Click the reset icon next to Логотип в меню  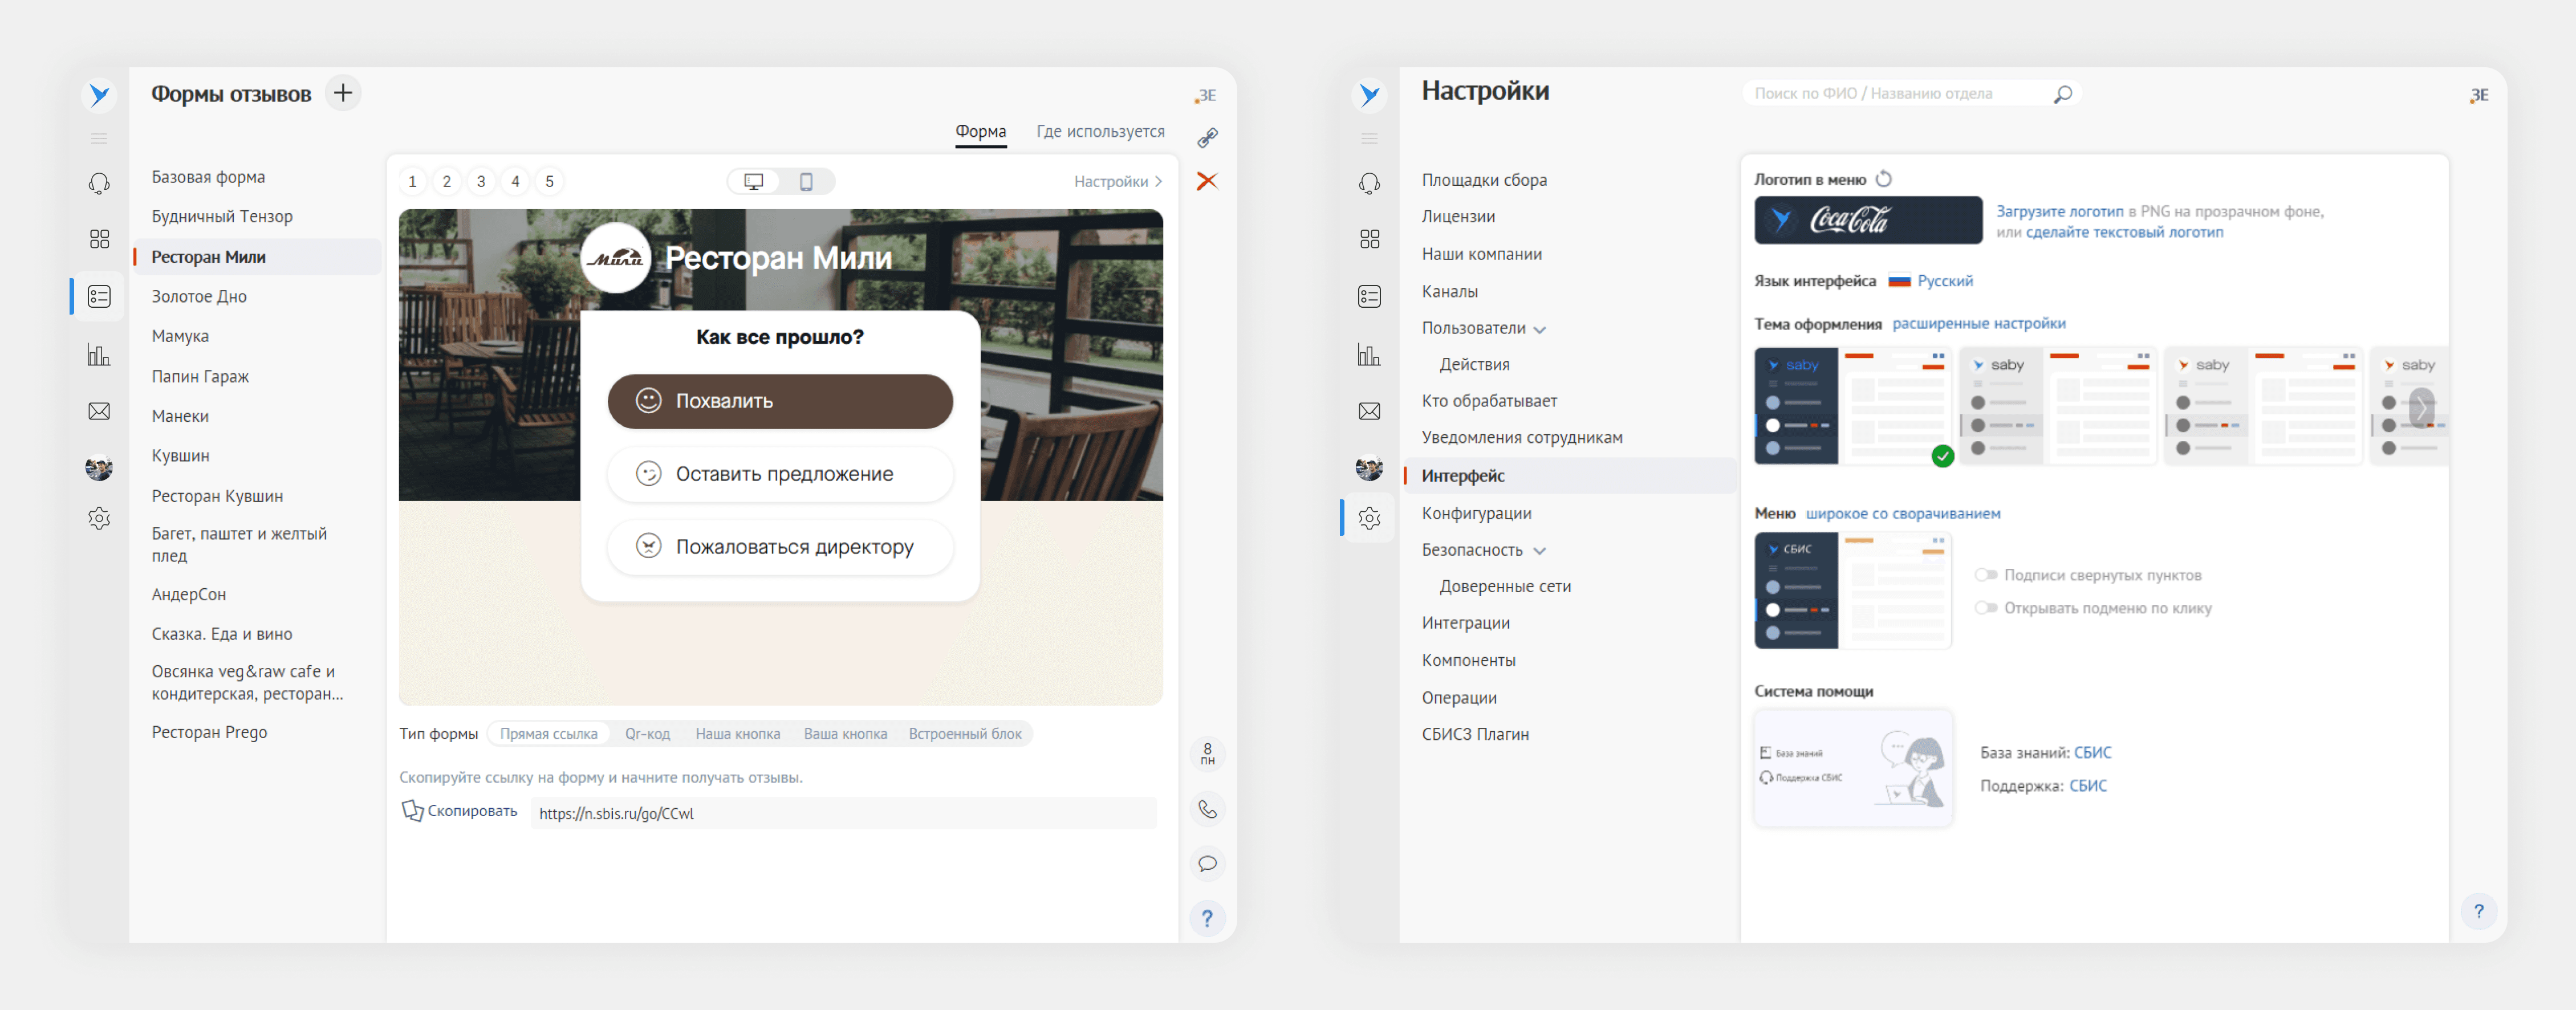pyautogui.click(x=1884, y=179)
